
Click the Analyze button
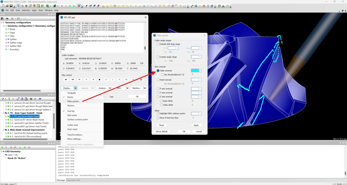tap(102, 88)
